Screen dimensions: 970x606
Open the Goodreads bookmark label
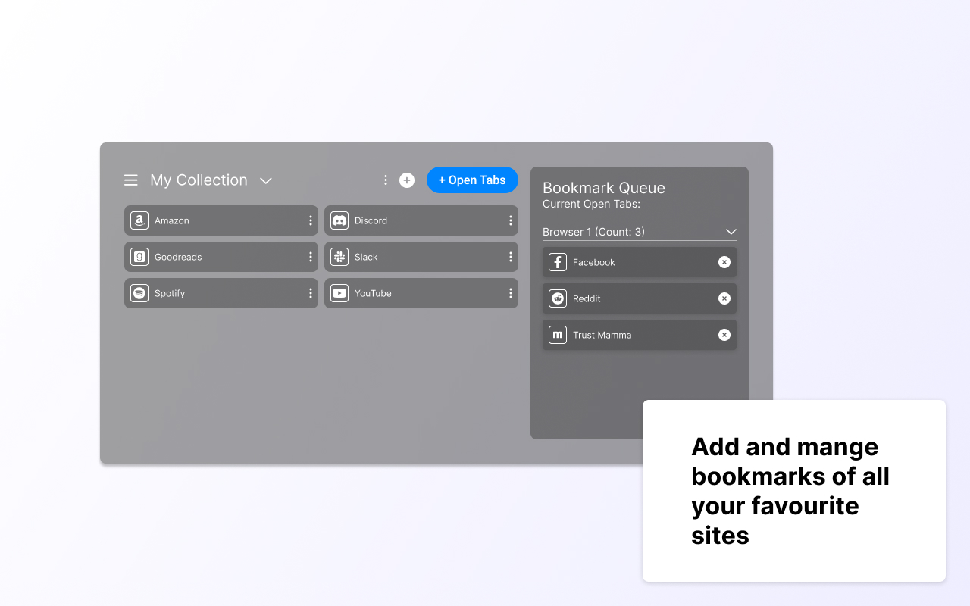click(x=178, y=257)
